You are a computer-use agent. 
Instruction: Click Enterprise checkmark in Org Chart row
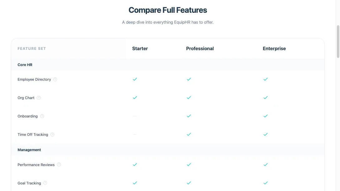(x=265, y=98)
